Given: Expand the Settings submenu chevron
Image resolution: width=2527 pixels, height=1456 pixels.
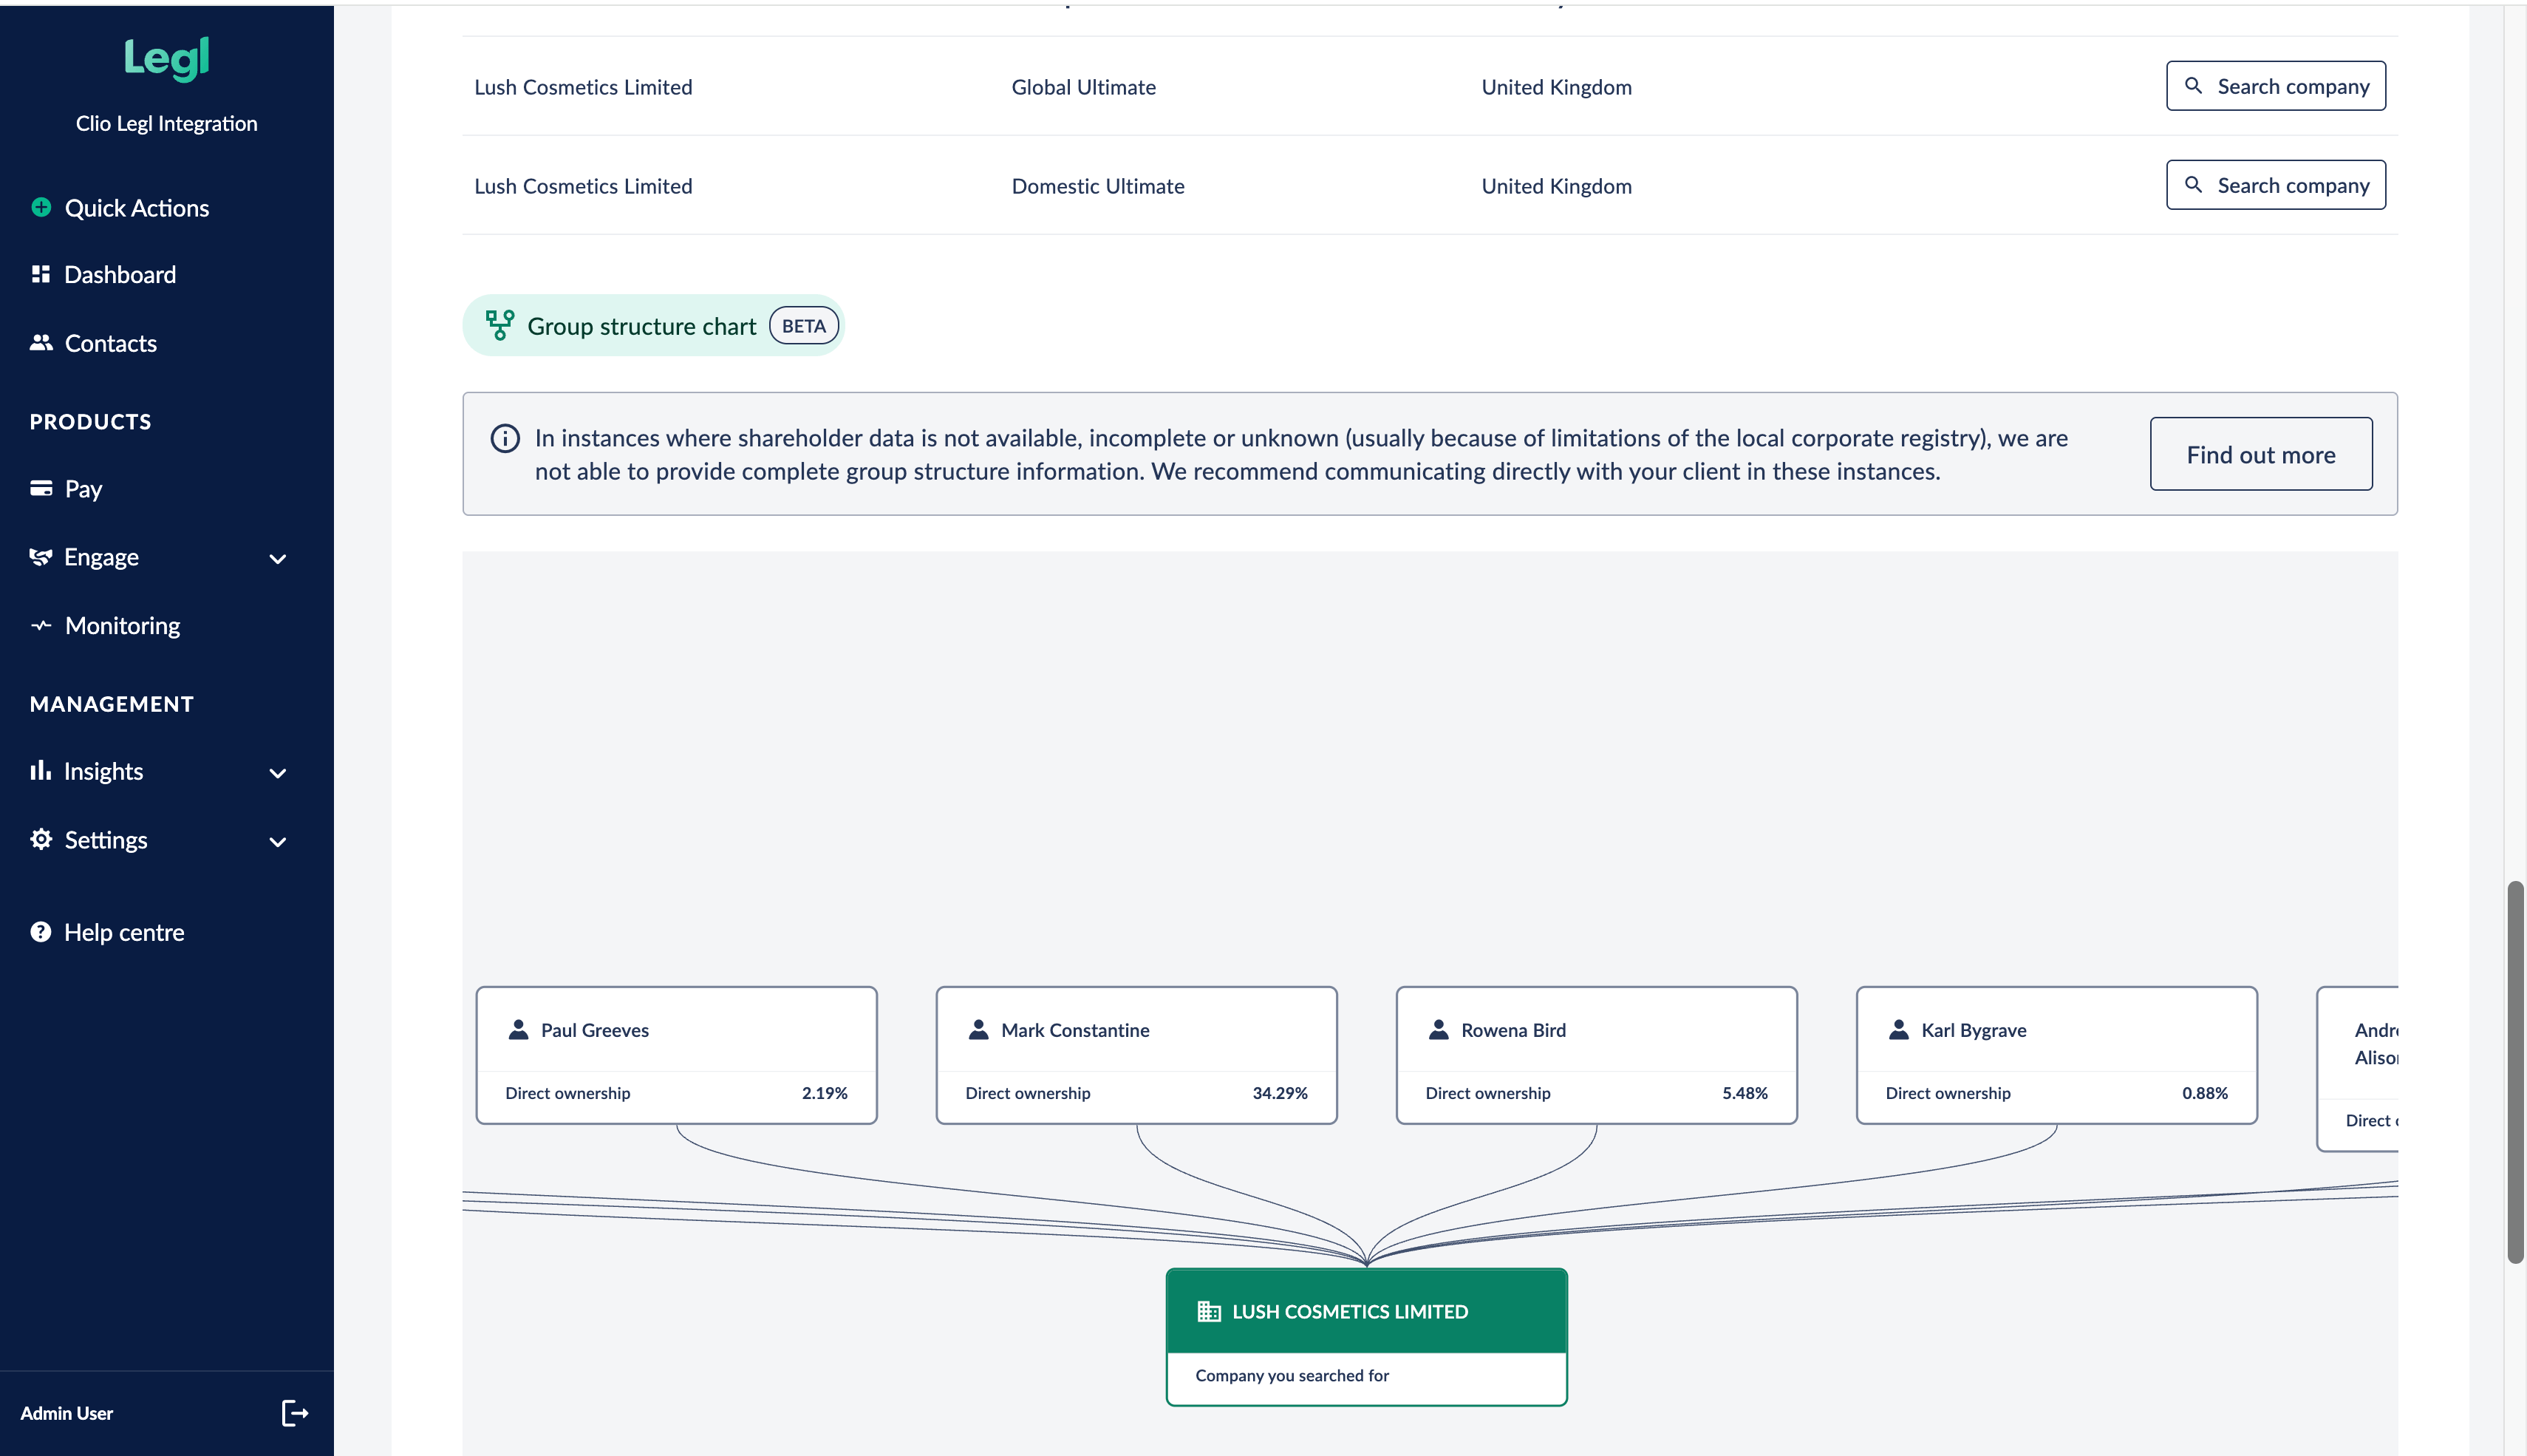Looking at the screenshot, I should click(x=278, y=841).
